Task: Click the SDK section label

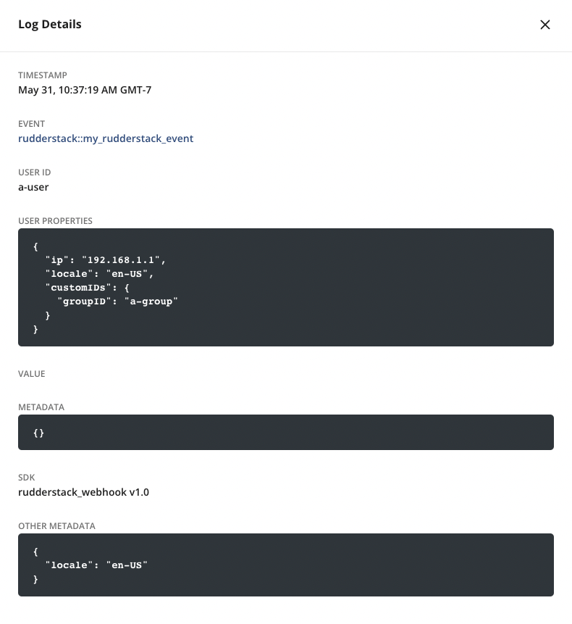Action: pos(25,477)
